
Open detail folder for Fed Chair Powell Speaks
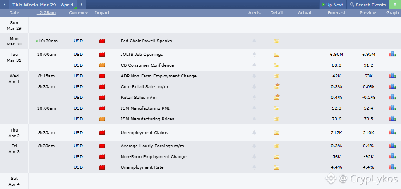[276, 41]
